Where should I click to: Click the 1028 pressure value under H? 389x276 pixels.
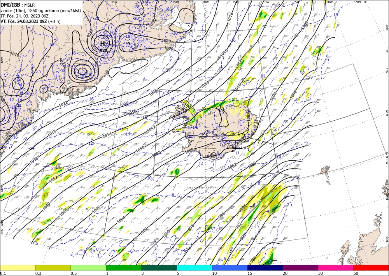point(102,50)
